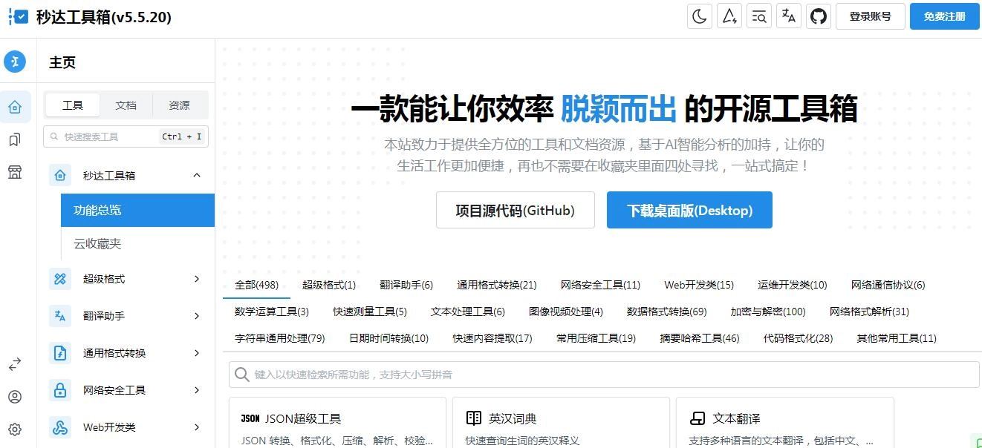
Task: Select the 资源 tab in the sidebar
Action: pyautogui.click(x=178, y=105)
